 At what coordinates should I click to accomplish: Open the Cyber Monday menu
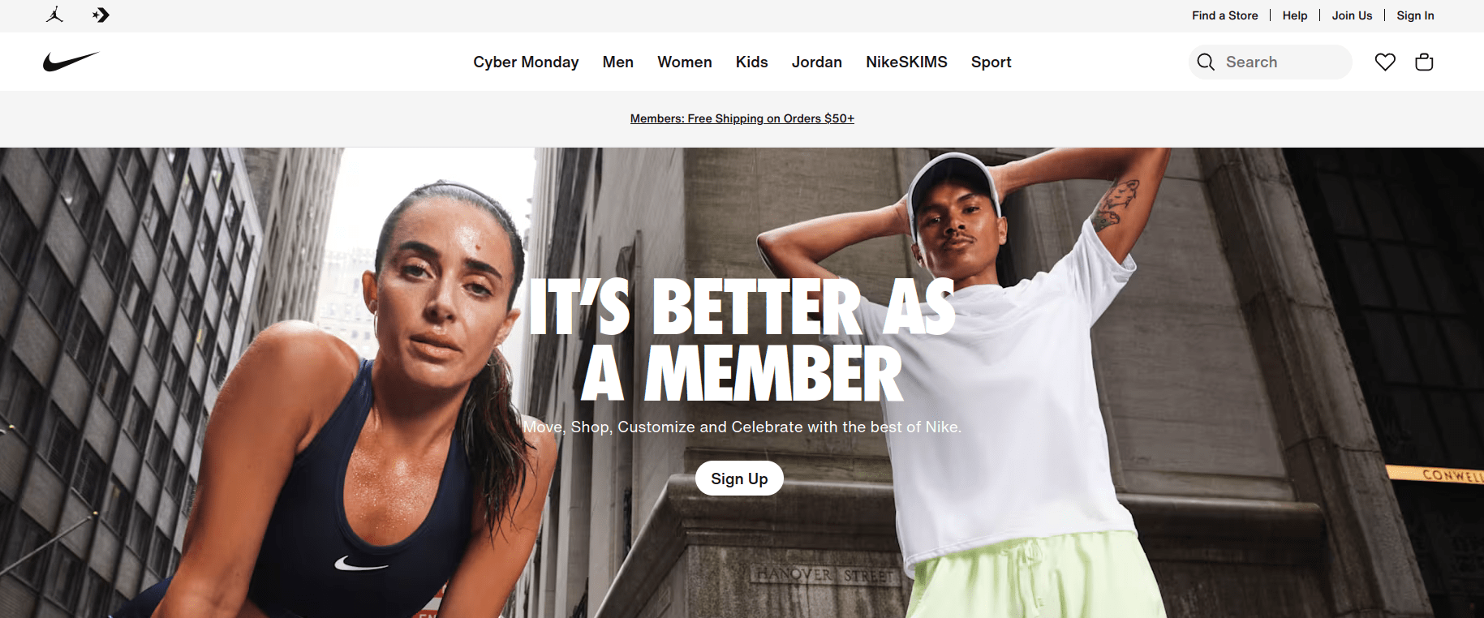pyautogui.click(x=526, y=62)
